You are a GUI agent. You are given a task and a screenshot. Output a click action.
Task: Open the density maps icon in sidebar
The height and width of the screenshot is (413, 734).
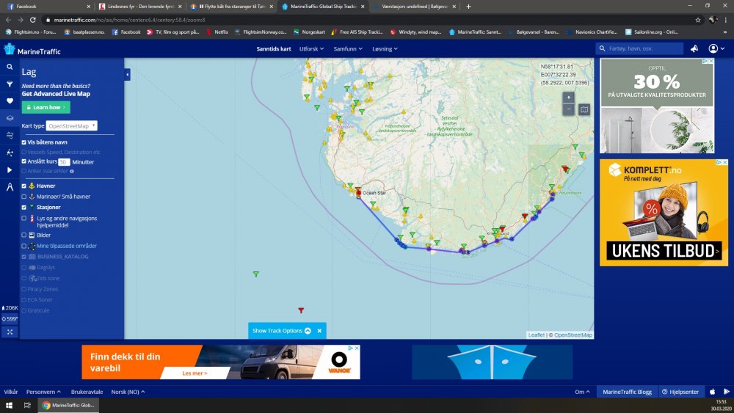coord(10,153)
